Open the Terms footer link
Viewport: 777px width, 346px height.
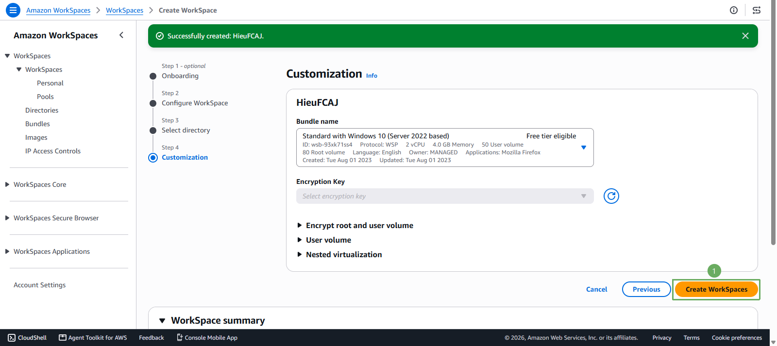(692, 338)
